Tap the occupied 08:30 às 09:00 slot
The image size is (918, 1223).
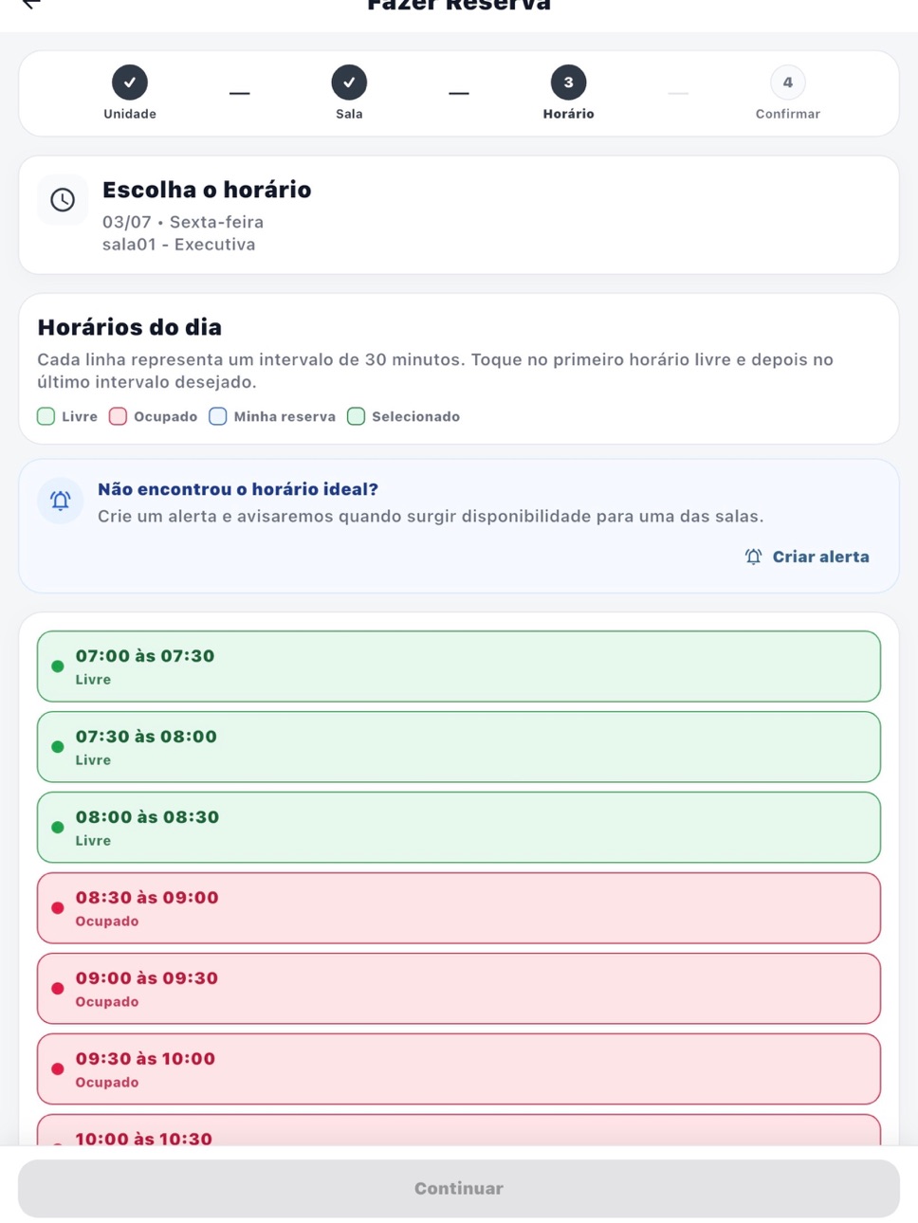pos(459,908)
